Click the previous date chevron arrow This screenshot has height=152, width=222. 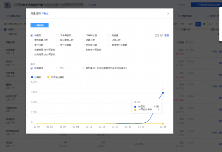point(216,24)
